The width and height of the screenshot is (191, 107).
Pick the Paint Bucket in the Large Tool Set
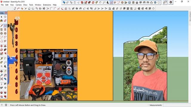1,21
